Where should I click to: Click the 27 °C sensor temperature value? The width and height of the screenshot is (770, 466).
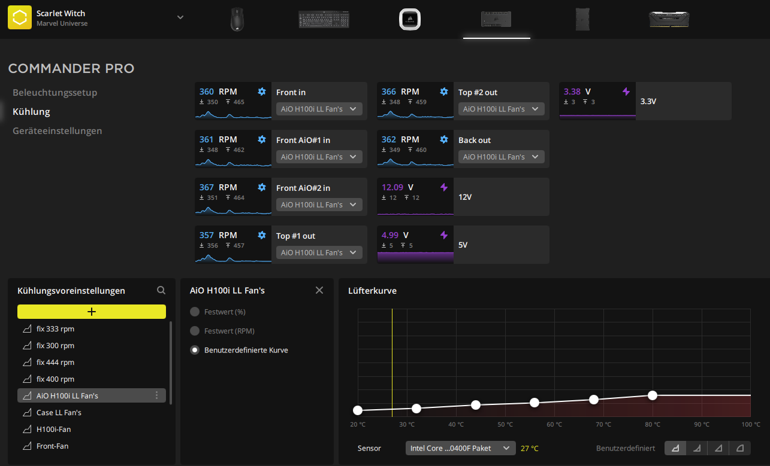click(530, 448)
